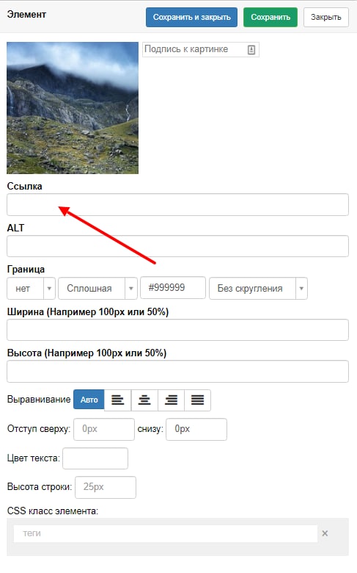Focus the 'Подпись к картинке' caption field

tap(201, 49)
